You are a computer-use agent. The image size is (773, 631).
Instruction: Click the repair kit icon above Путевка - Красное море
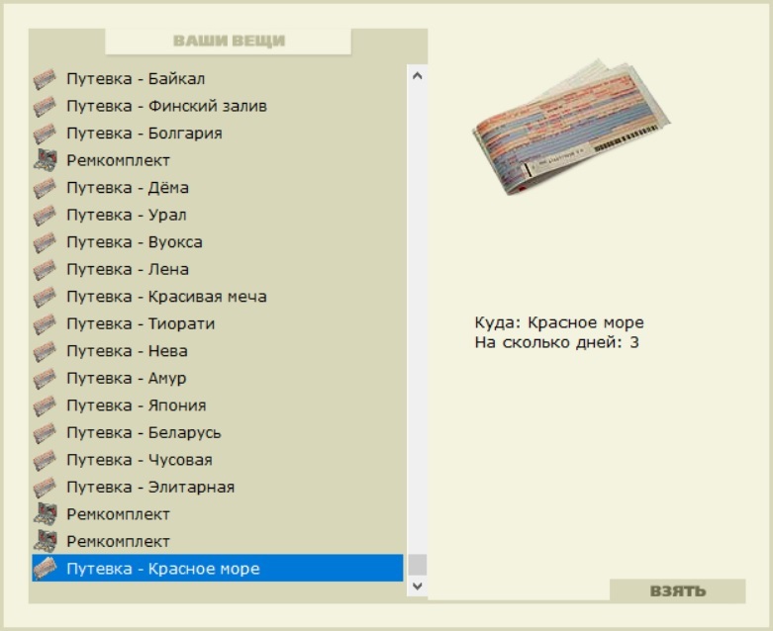coord(45,541)
